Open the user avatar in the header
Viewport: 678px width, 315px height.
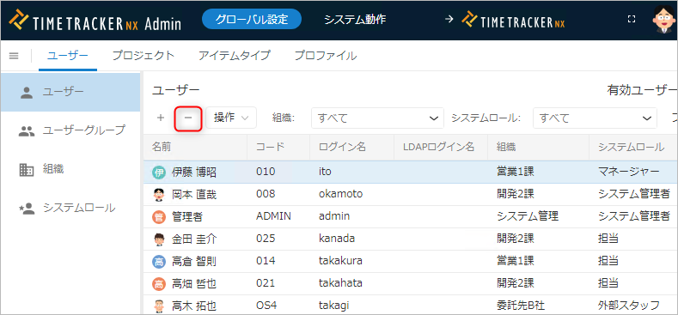click(x=664, y=20)
